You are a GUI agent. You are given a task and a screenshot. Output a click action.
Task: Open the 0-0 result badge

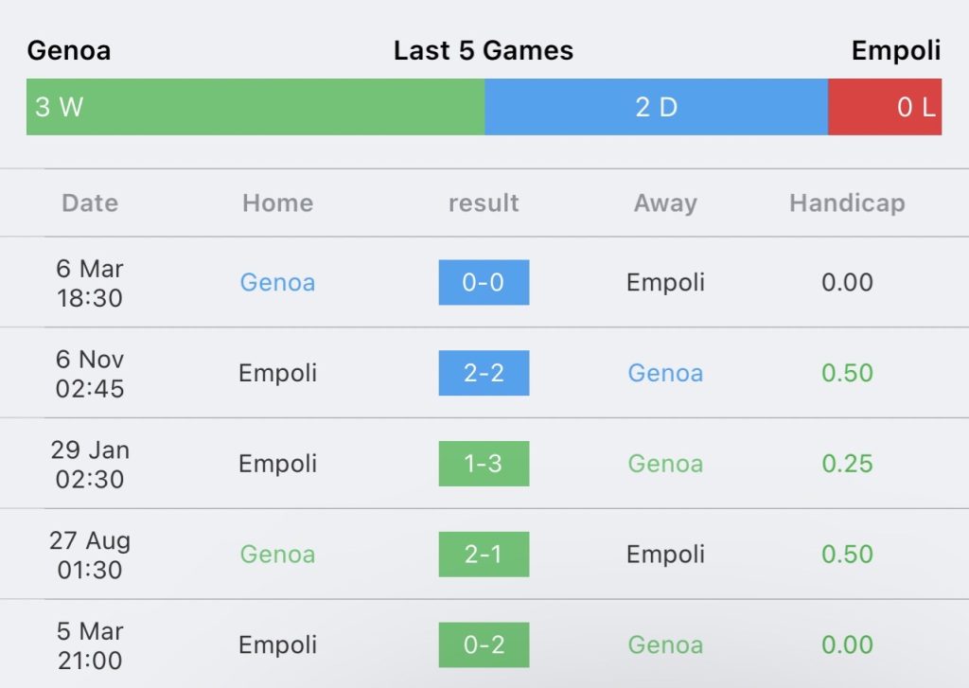click(x=484, y=283)
